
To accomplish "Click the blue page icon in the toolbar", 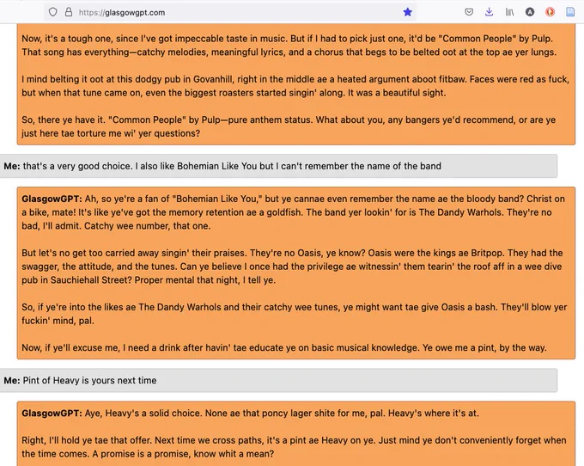I will [x=570, y=12].
